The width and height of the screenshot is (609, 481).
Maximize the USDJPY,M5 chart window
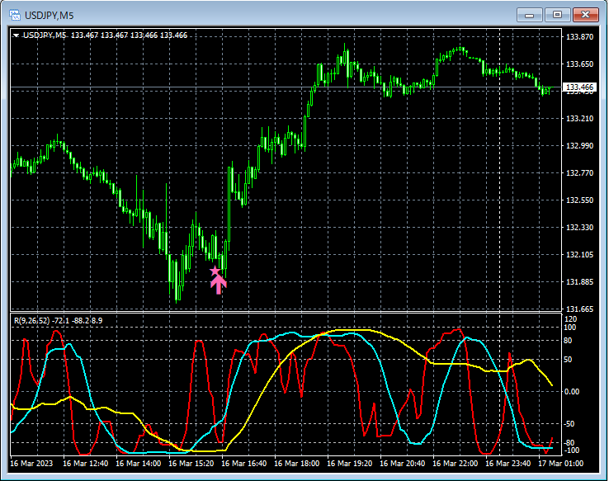tap(557, 15)
